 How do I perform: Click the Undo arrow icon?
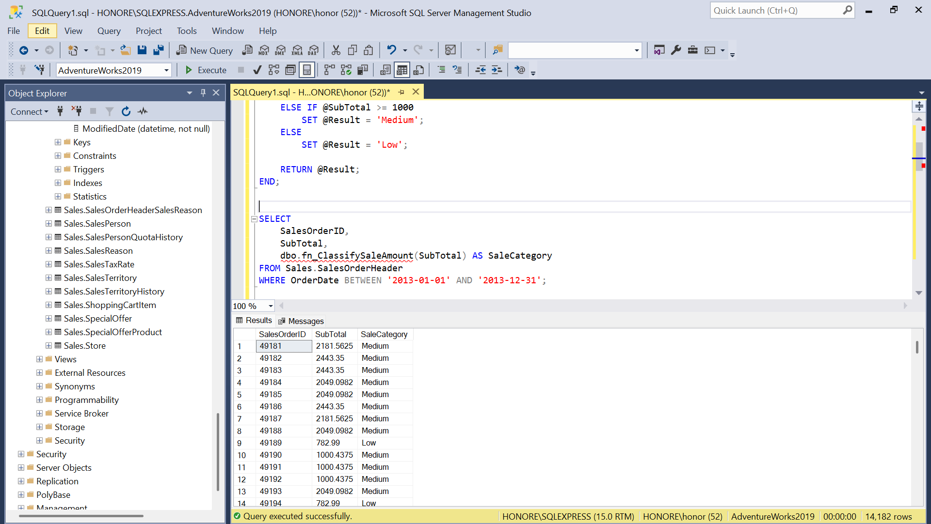click(391, 50)
